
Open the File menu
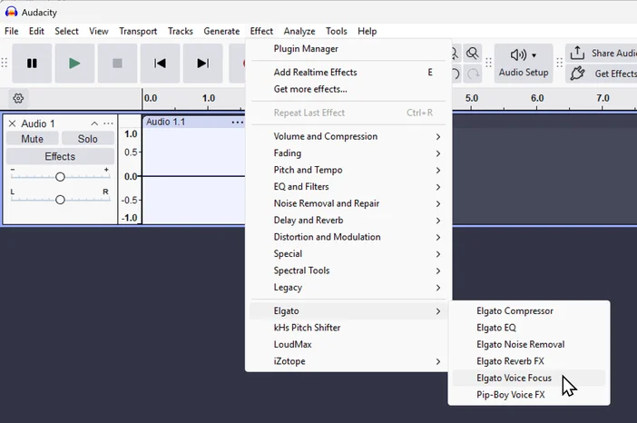click(12, 31)
